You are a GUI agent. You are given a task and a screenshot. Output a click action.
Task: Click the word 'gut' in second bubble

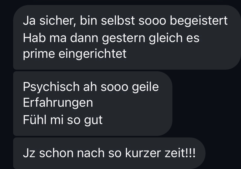click(93, 121)
